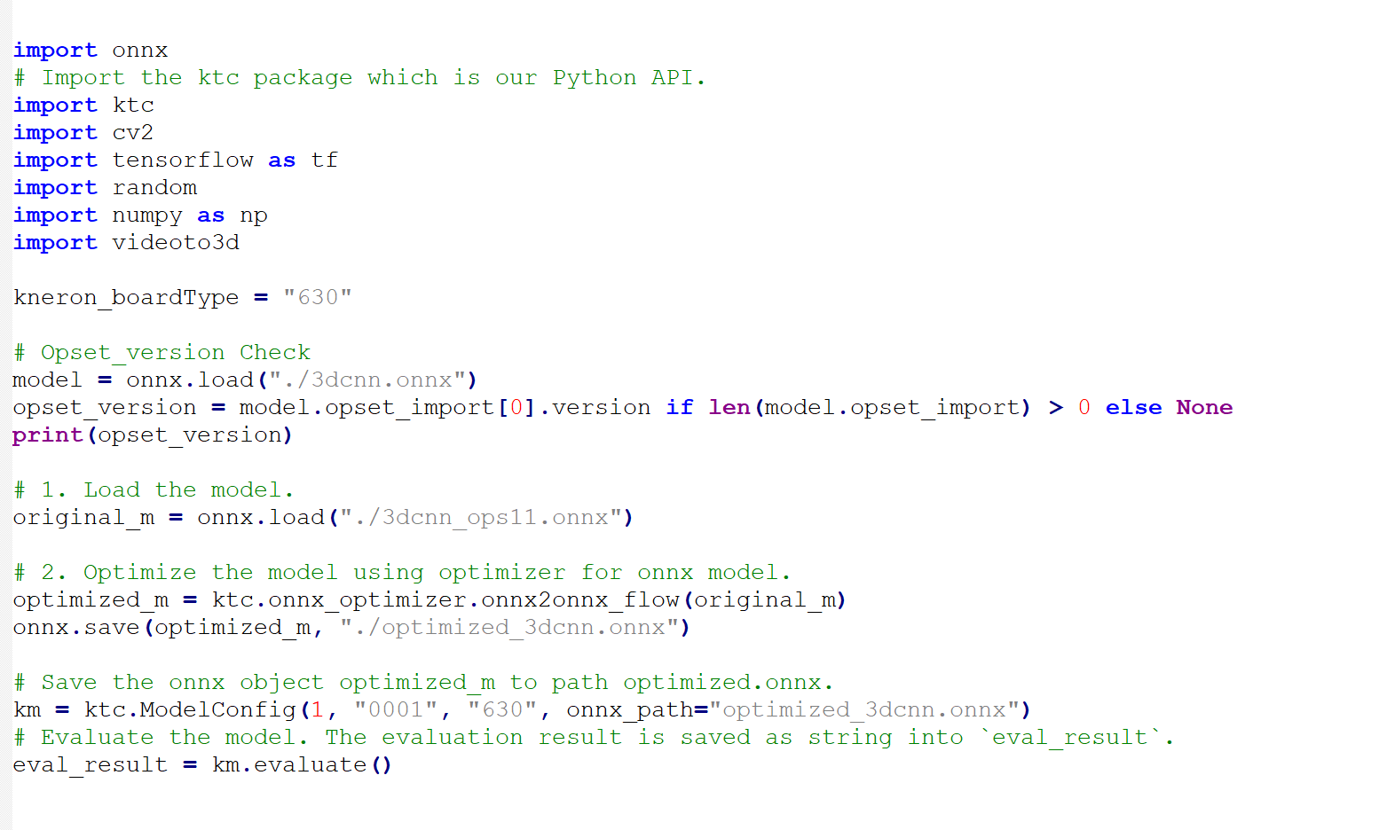Viewport: 1395px width, 830px height.
Task: Click the '# 1. Load the model.' comment
Action: click(153, 490)
